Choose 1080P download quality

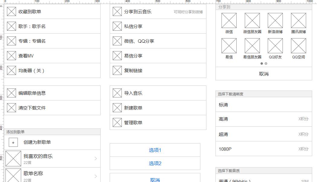point(264,149)
